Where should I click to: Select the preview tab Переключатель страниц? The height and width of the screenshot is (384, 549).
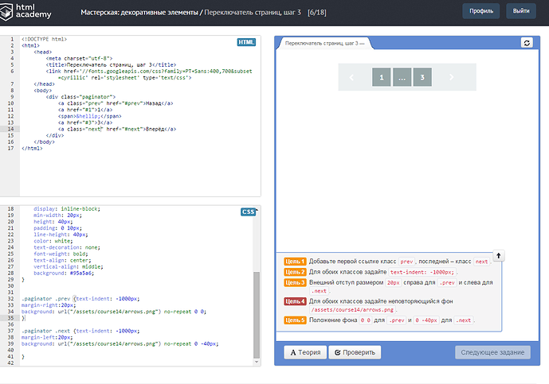(324, 43)
